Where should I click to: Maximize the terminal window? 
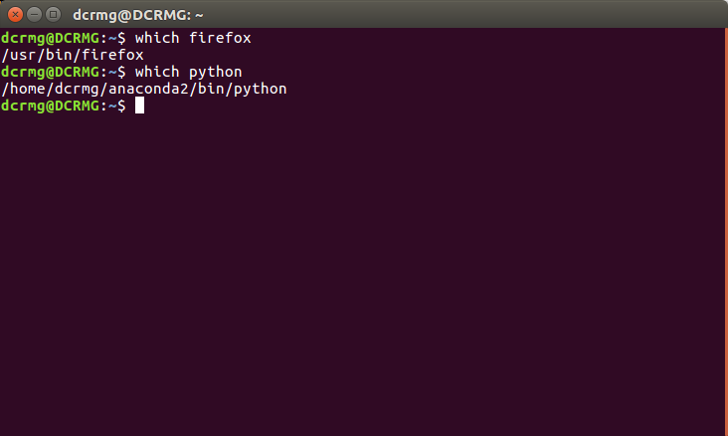[53, 15]
